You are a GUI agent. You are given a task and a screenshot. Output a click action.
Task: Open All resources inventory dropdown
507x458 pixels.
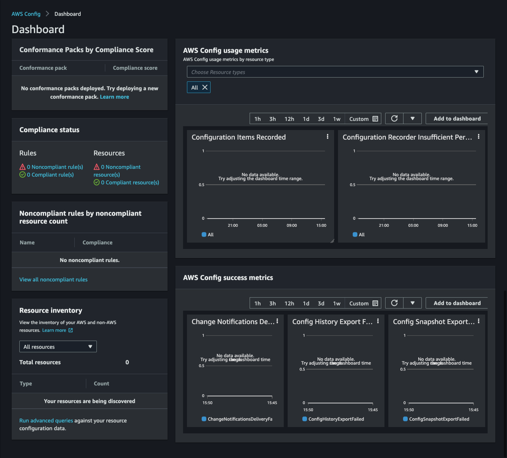[x=58, y=347]
